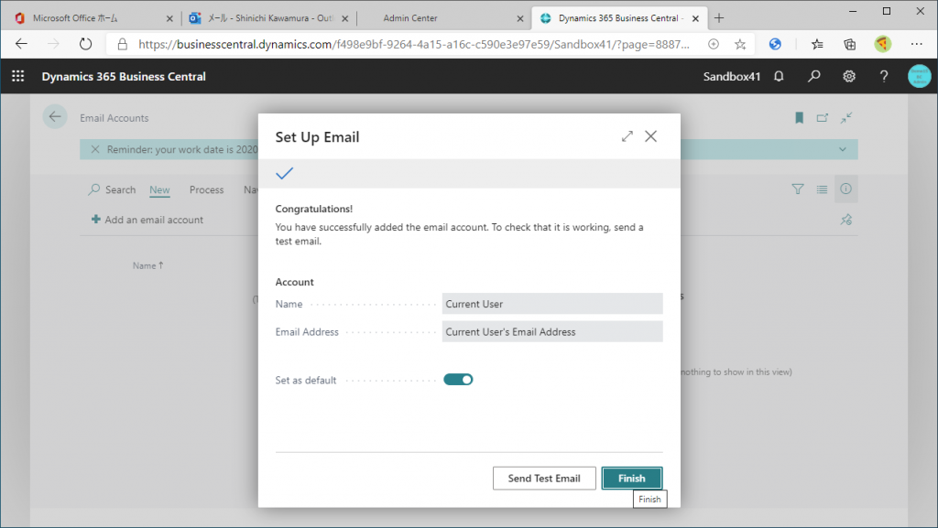
Task: Click Dynamics 365 Business Central title
Action: [124, 77]
